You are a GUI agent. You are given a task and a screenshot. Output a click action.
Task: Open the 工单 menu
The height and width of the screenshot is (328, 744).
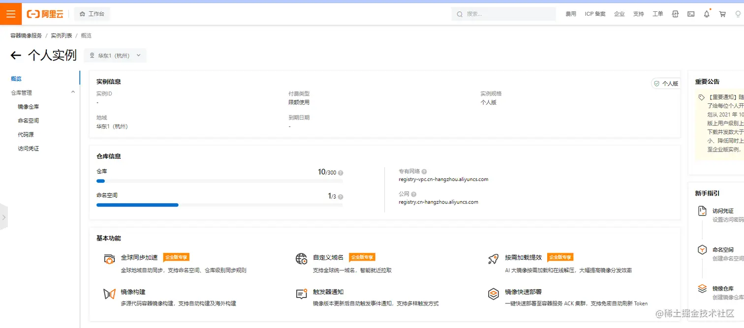click(x=658, y=14)
